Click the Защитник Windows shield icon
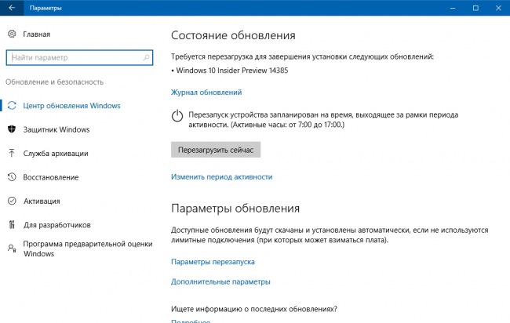The width and height of the screenshot is (510, 323). (x=12, y=129)
